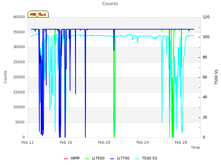Click the Time axis label
The height and width of the screenshot is (165, 221).
(x=195, y=147)
